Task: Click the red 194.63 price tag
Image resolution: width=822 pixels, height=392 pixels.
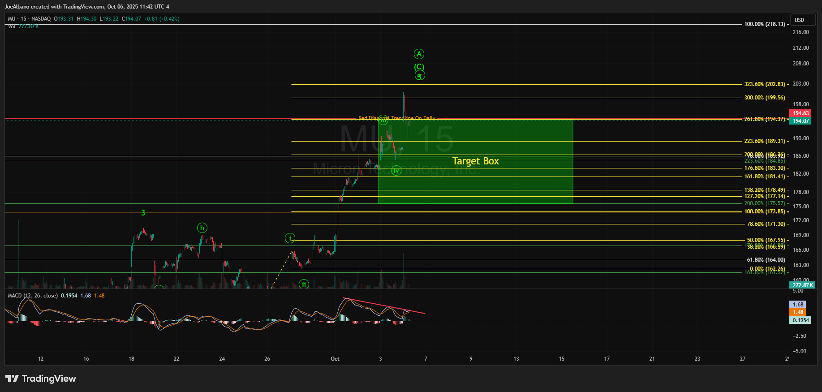Action: pos(800,113)
